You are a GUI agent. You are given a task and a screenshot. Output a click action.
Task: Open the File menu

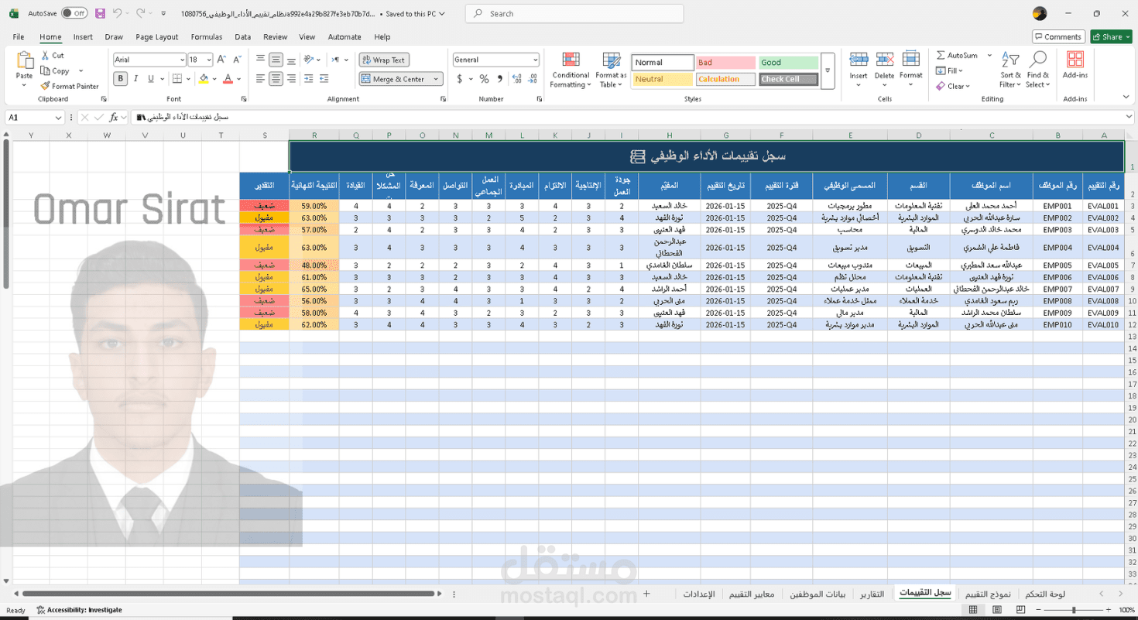tap(19, 36)
